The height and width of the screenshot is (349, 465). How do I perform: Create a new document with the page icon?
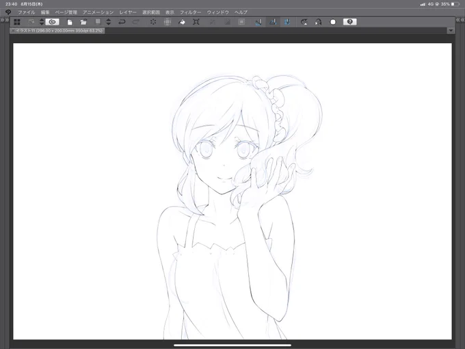click(x=70, y=22)
